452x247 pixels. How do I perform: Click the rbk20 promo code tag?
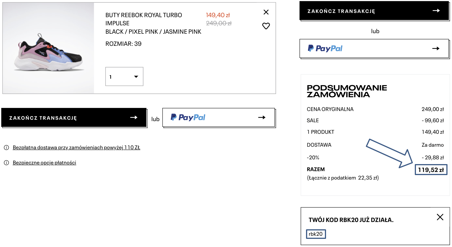[316, 234]
